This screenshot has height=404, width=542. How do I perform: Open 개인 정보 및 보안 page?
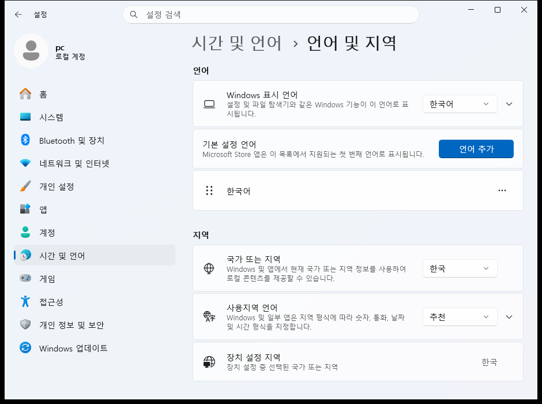tap(95, 325)
